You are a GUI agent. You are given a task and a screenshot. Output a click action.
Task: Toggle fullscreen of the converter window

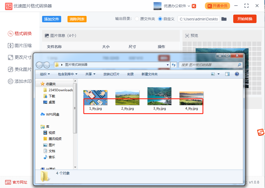246,6
